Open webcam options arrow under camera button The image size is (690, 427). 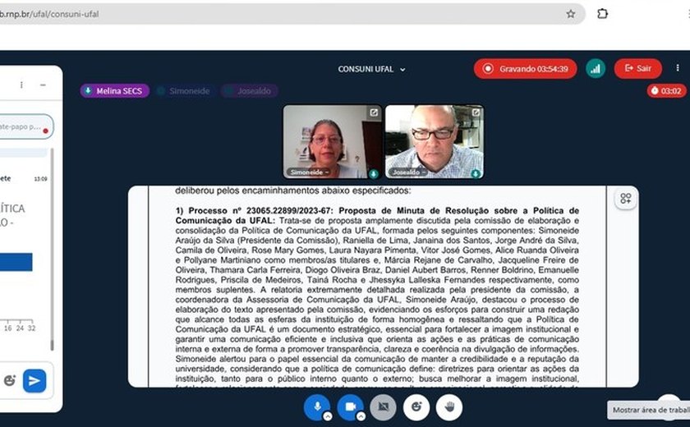click(361, 416)
